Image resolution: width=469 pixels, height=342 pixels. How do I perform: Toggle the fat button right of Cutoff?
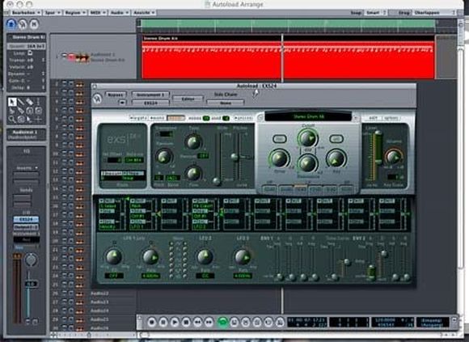click(x=336, y=139)
